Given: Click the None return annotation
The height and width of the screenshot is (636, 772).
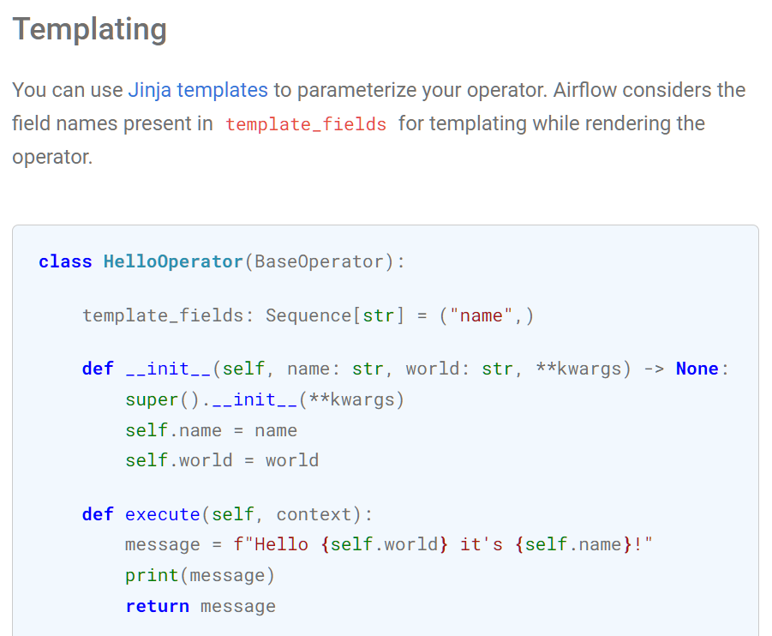Looking at the screenshot, I should [x=697, y=369].
